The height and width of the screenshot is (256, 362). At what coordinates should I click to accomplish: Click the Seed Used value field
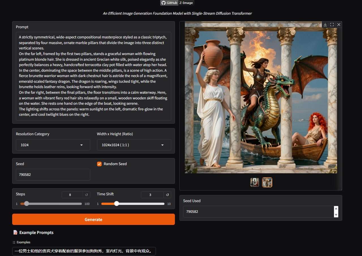click(258, 211)
